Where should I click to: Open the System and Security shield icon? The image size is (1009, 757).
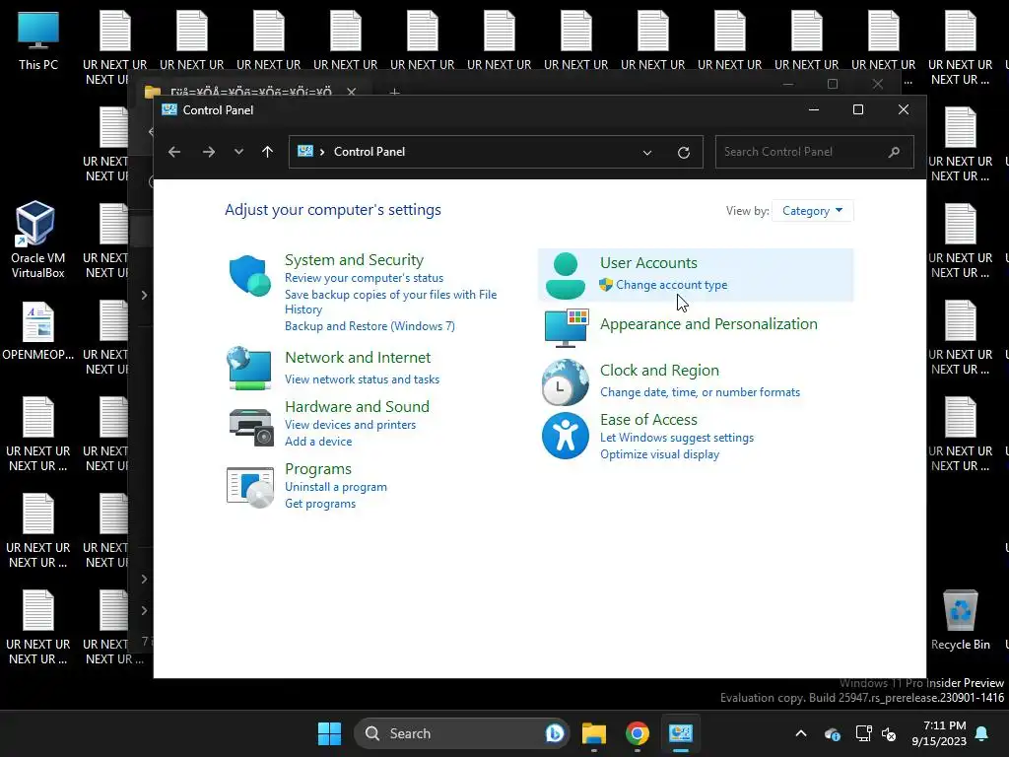pos(249,276)
